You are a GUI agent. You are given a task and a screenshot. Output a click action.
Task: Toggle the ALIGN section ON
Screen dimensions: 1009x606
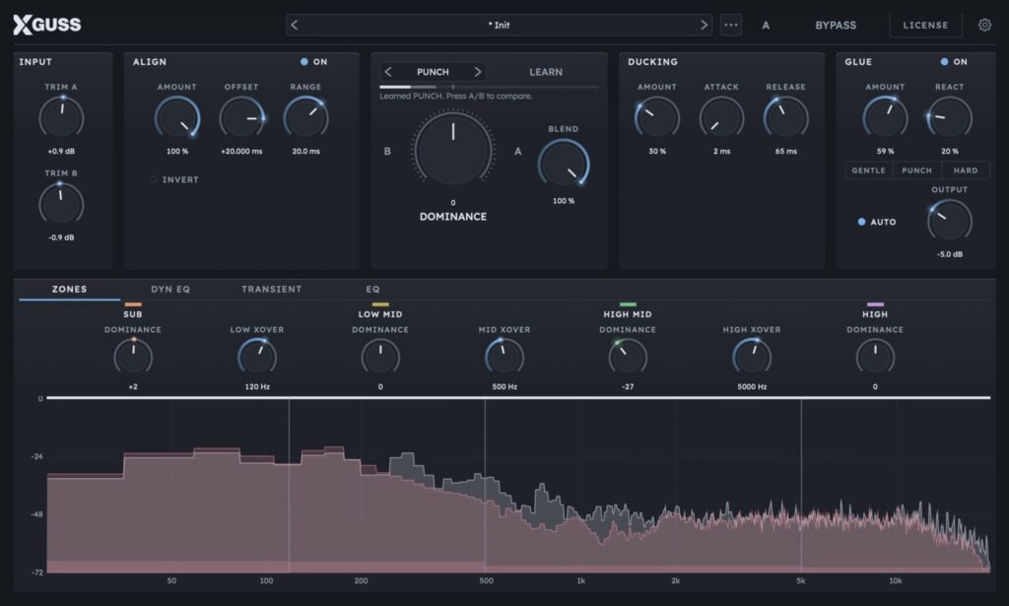coord(313,62)
